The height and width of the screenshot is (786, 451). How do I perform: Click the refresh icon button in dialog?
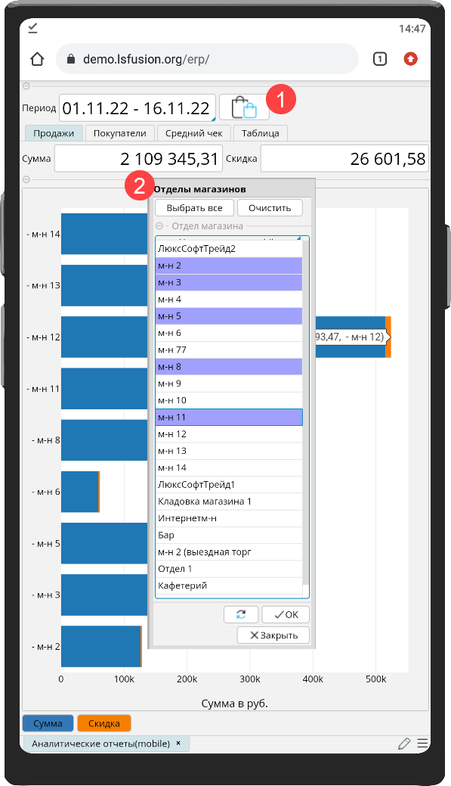(x=241, y=614)
